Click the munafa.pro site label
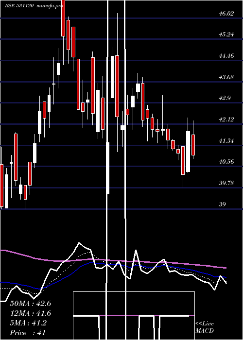Viewport: 243px width, 340px height. (50, 6)
